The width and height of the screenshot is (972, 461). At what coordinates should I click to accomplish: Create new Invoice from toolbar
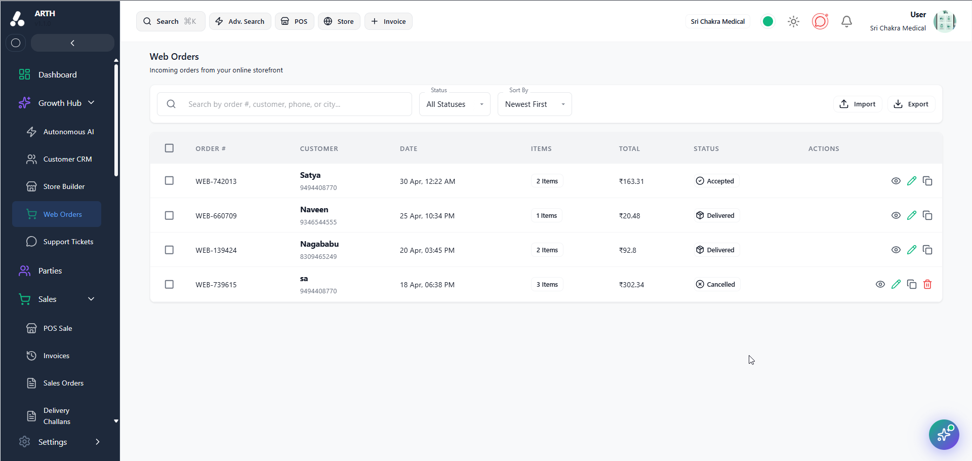[388, 21]
